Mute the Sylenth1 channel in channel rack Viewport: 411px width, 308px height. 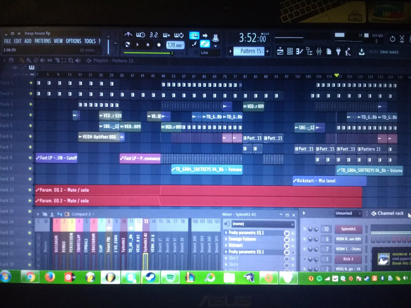pyautogui.click(x=304, y=229)
